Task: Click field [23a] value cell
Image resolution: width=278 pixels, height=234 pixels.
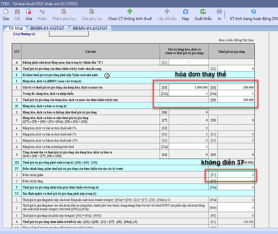Action: pos(189,94)
